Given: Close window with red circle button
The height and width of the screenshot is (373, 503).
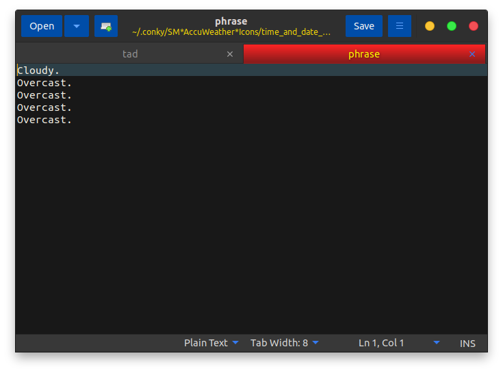Looking at the screenshot, I should pyautogui.click(x=473, y=26).
